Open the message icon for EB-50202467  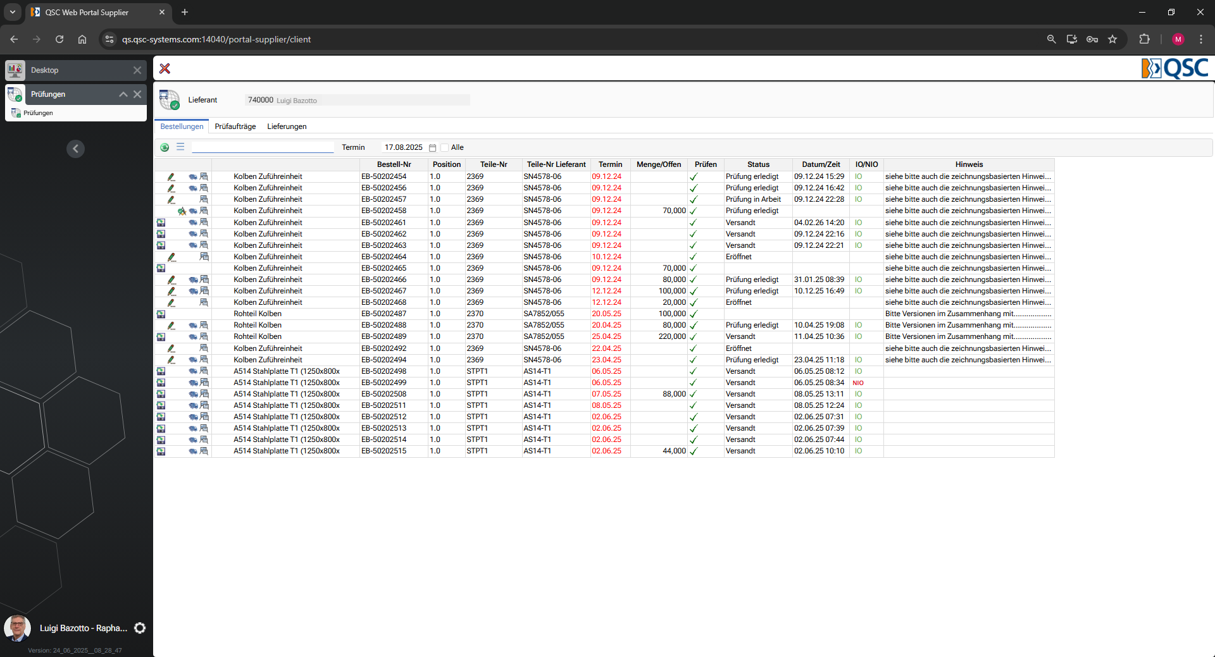point(204,291)
